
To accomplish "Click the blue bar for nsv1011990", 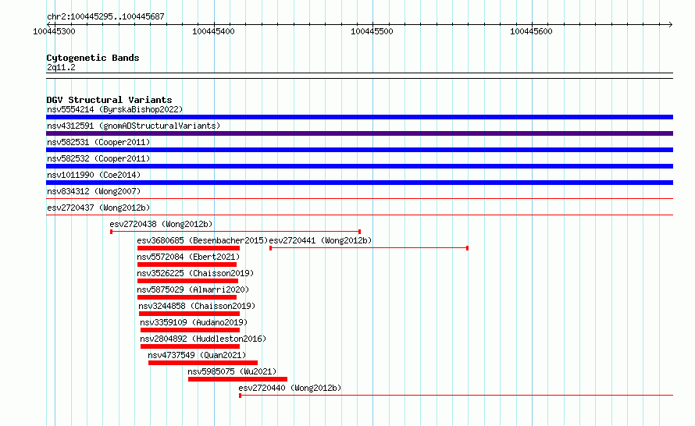I will (359, 183).
